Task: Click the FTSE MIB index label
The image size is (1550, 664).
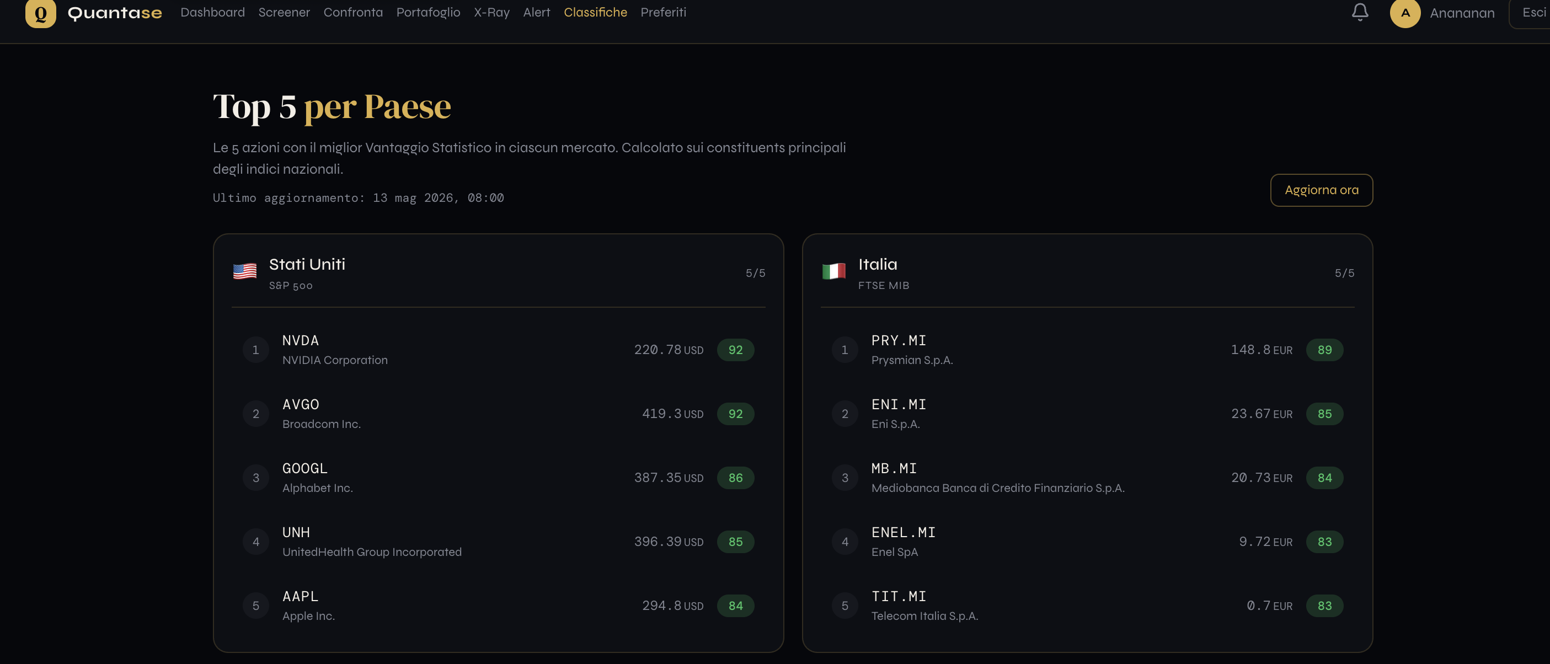Action: click(883, 286)
